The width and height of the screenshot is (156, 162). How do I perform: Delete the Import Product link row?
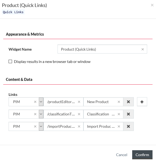[x=128, y=126]
